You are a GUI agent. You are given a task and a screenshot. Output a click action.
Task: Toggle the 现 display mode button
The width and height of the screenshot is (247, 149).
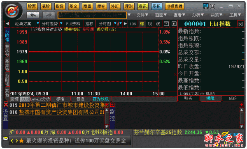[150, 24]
